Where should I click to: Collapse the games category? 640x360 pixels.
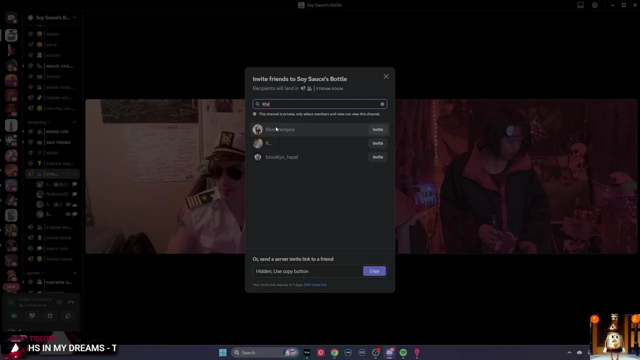[35, 273]
